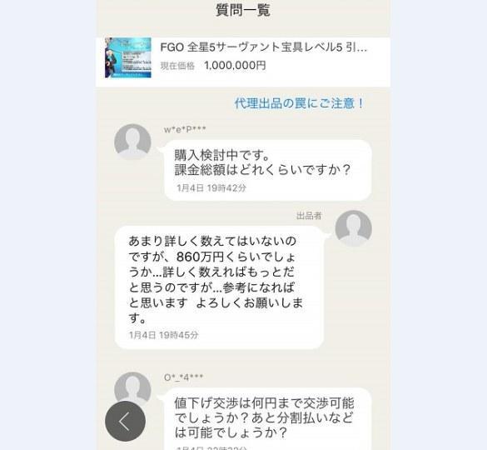Tap the w*e*P*** user avatar
Screen dimensions: 487x450
point(132,142)
